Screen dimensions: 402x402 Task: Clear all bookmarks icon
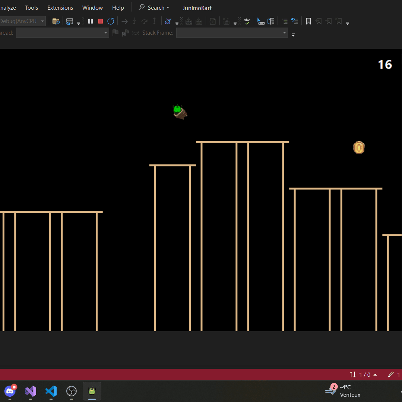point(339,21)
